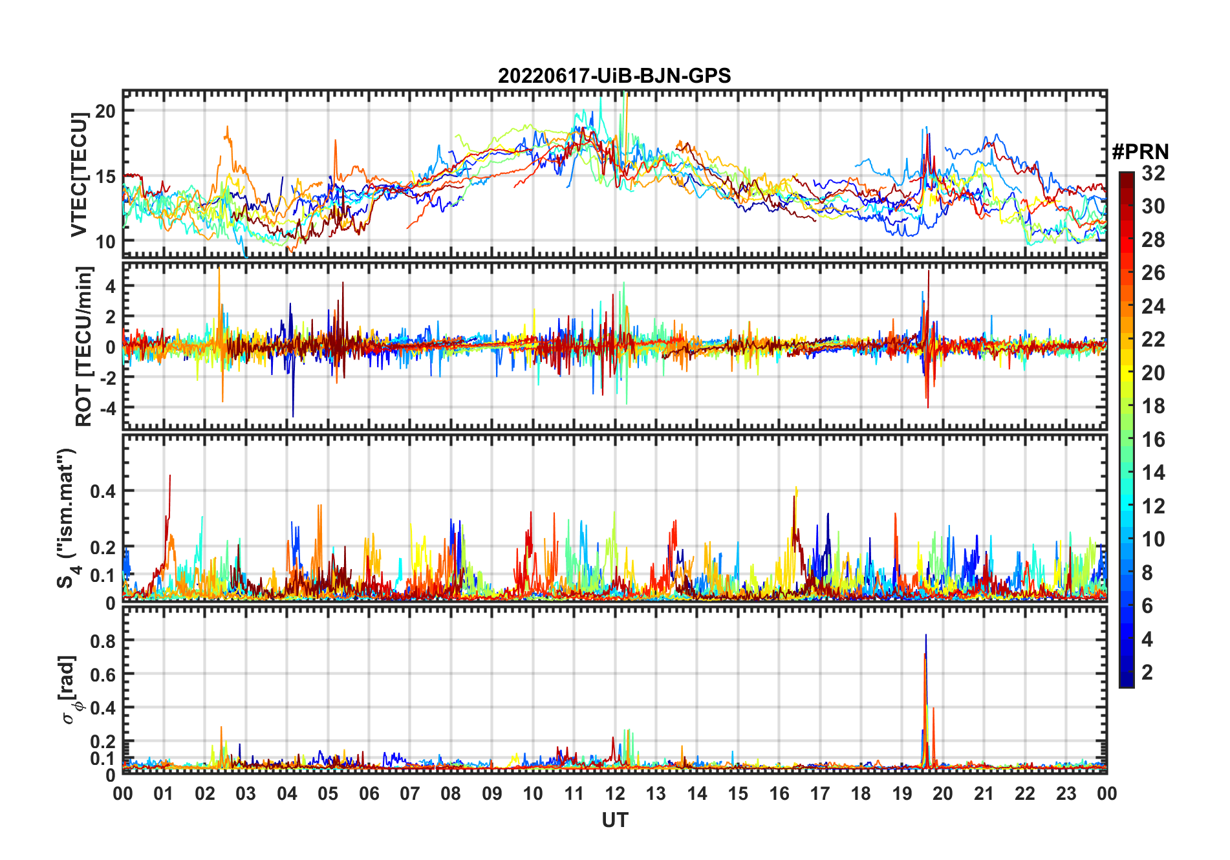Click the #PRN colorbar title
Viewport: 1230px width, 860px height.
[1140, 152]
